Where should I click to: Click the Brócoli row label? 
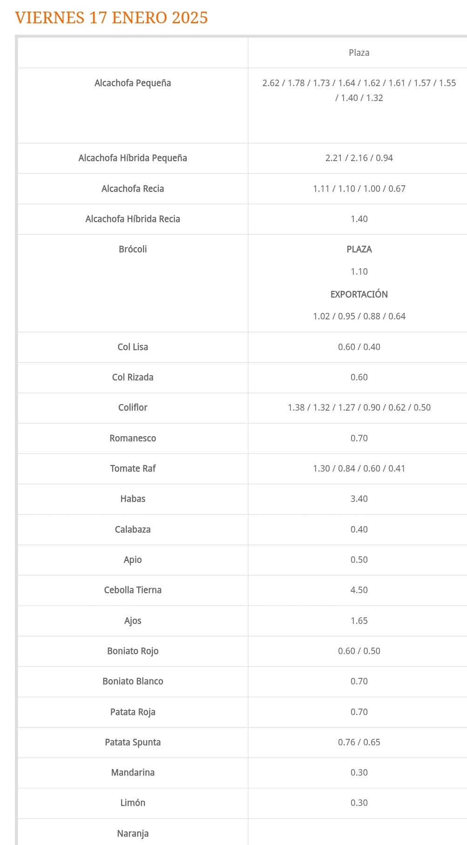click(x=133, y=249)
